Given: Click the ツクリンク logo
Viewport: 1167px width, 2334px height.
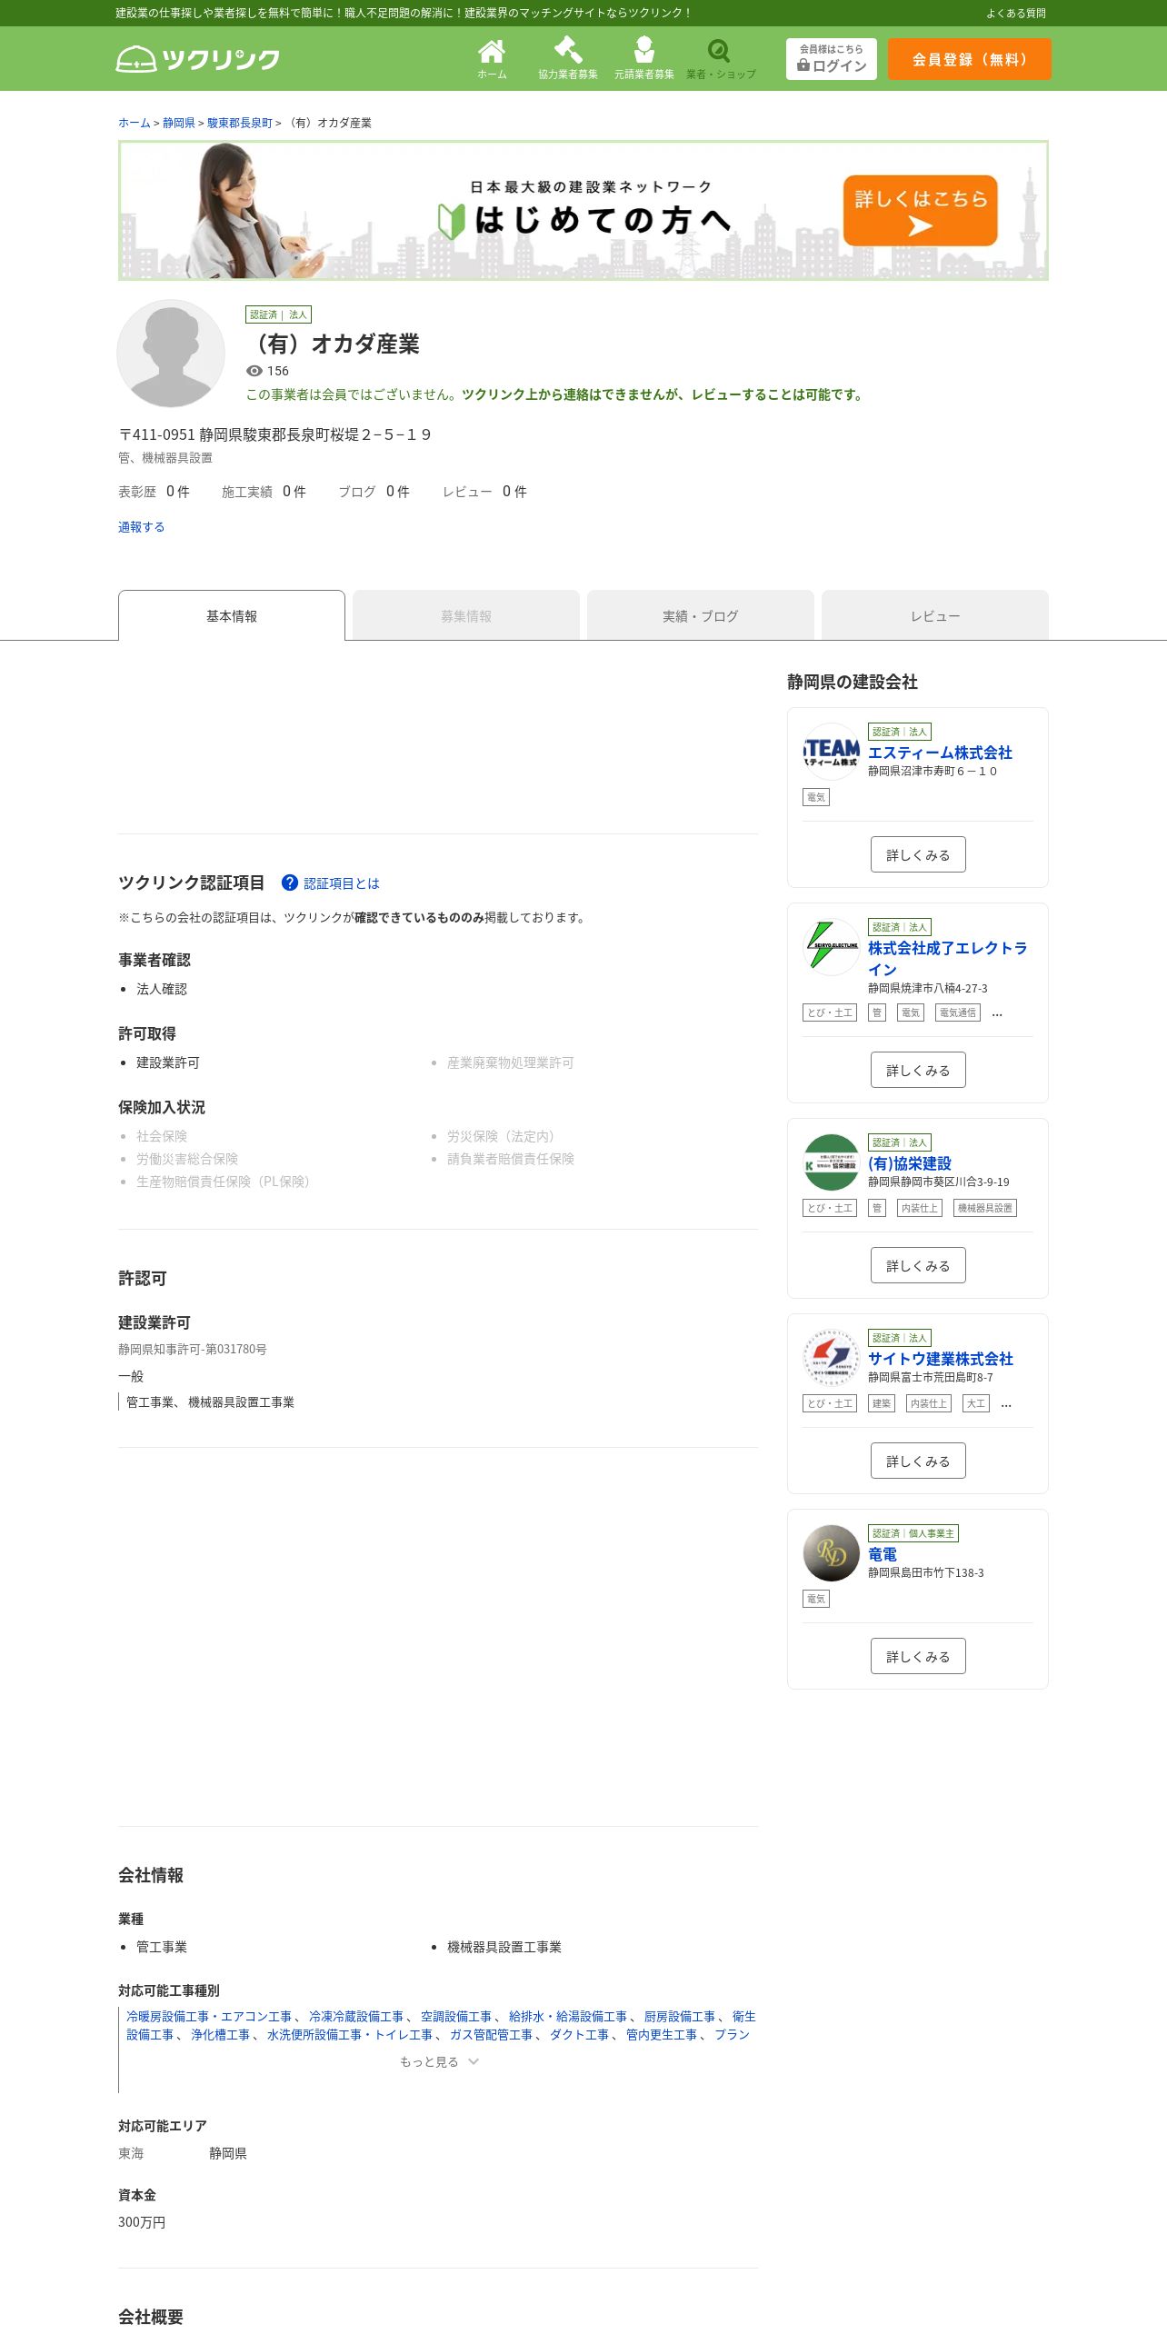Looking at the screenshot, I should (198, 59).
